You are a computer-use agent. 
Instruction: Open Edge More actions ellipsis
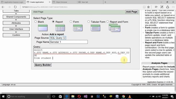[173, 7]
